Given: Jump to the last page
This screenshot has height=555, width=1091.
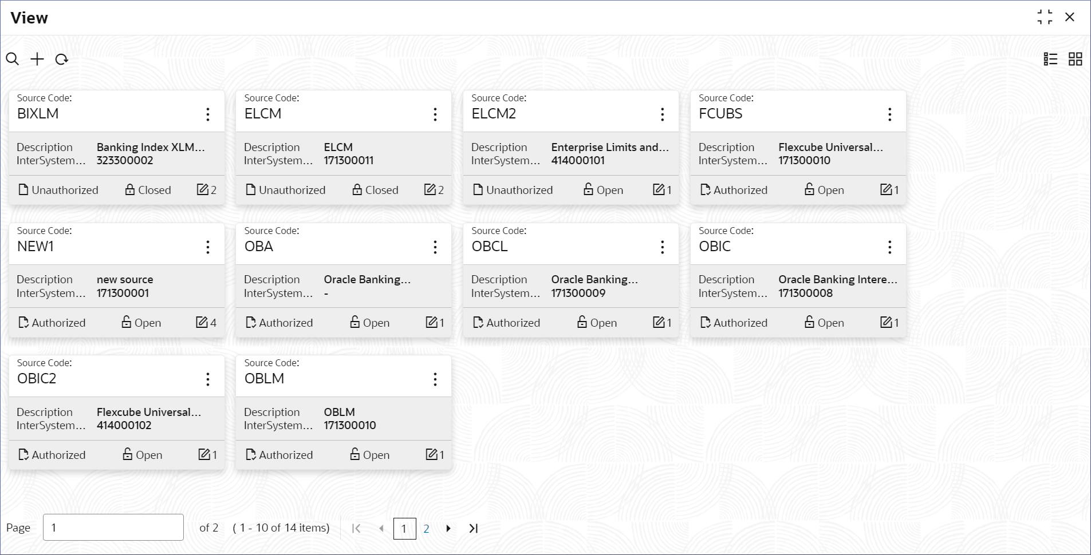Looking at the screenshot, I should coord(474,528).
